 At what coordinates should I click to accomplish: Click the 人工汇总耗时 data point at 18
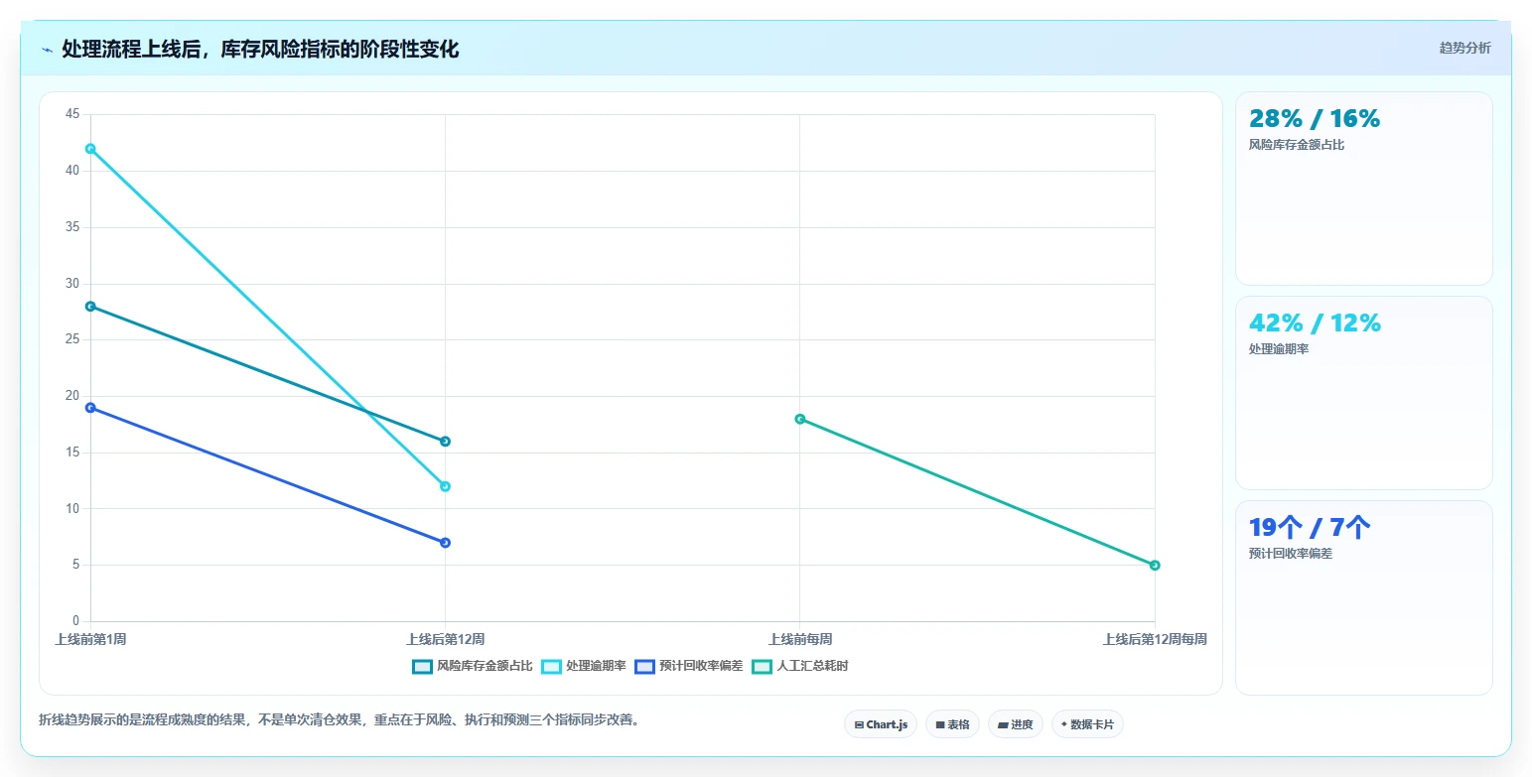click(x=799, y=419)
